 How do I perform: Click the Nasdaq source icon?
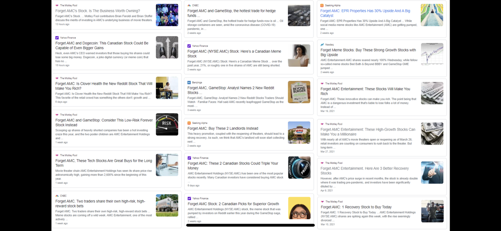point(322,45)
